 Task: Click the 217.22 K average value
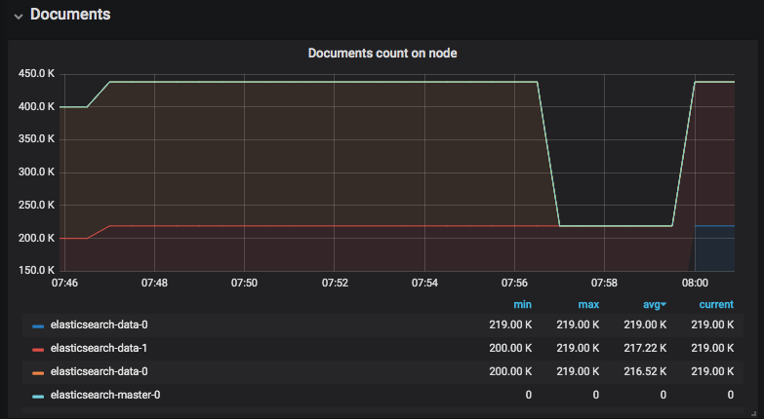(648, 348)
